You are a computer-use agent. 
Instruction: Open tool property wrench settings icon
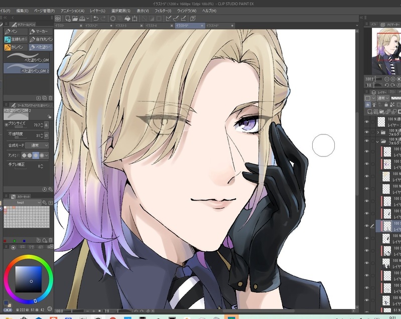50,189
